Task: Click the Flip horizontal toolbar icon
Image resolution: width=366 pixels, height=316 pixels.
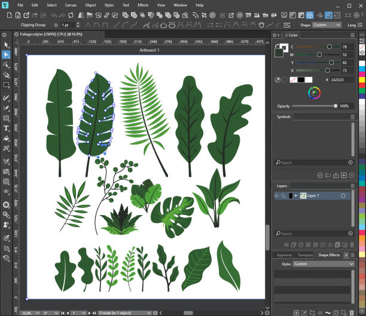Action: tap(81, 16)
